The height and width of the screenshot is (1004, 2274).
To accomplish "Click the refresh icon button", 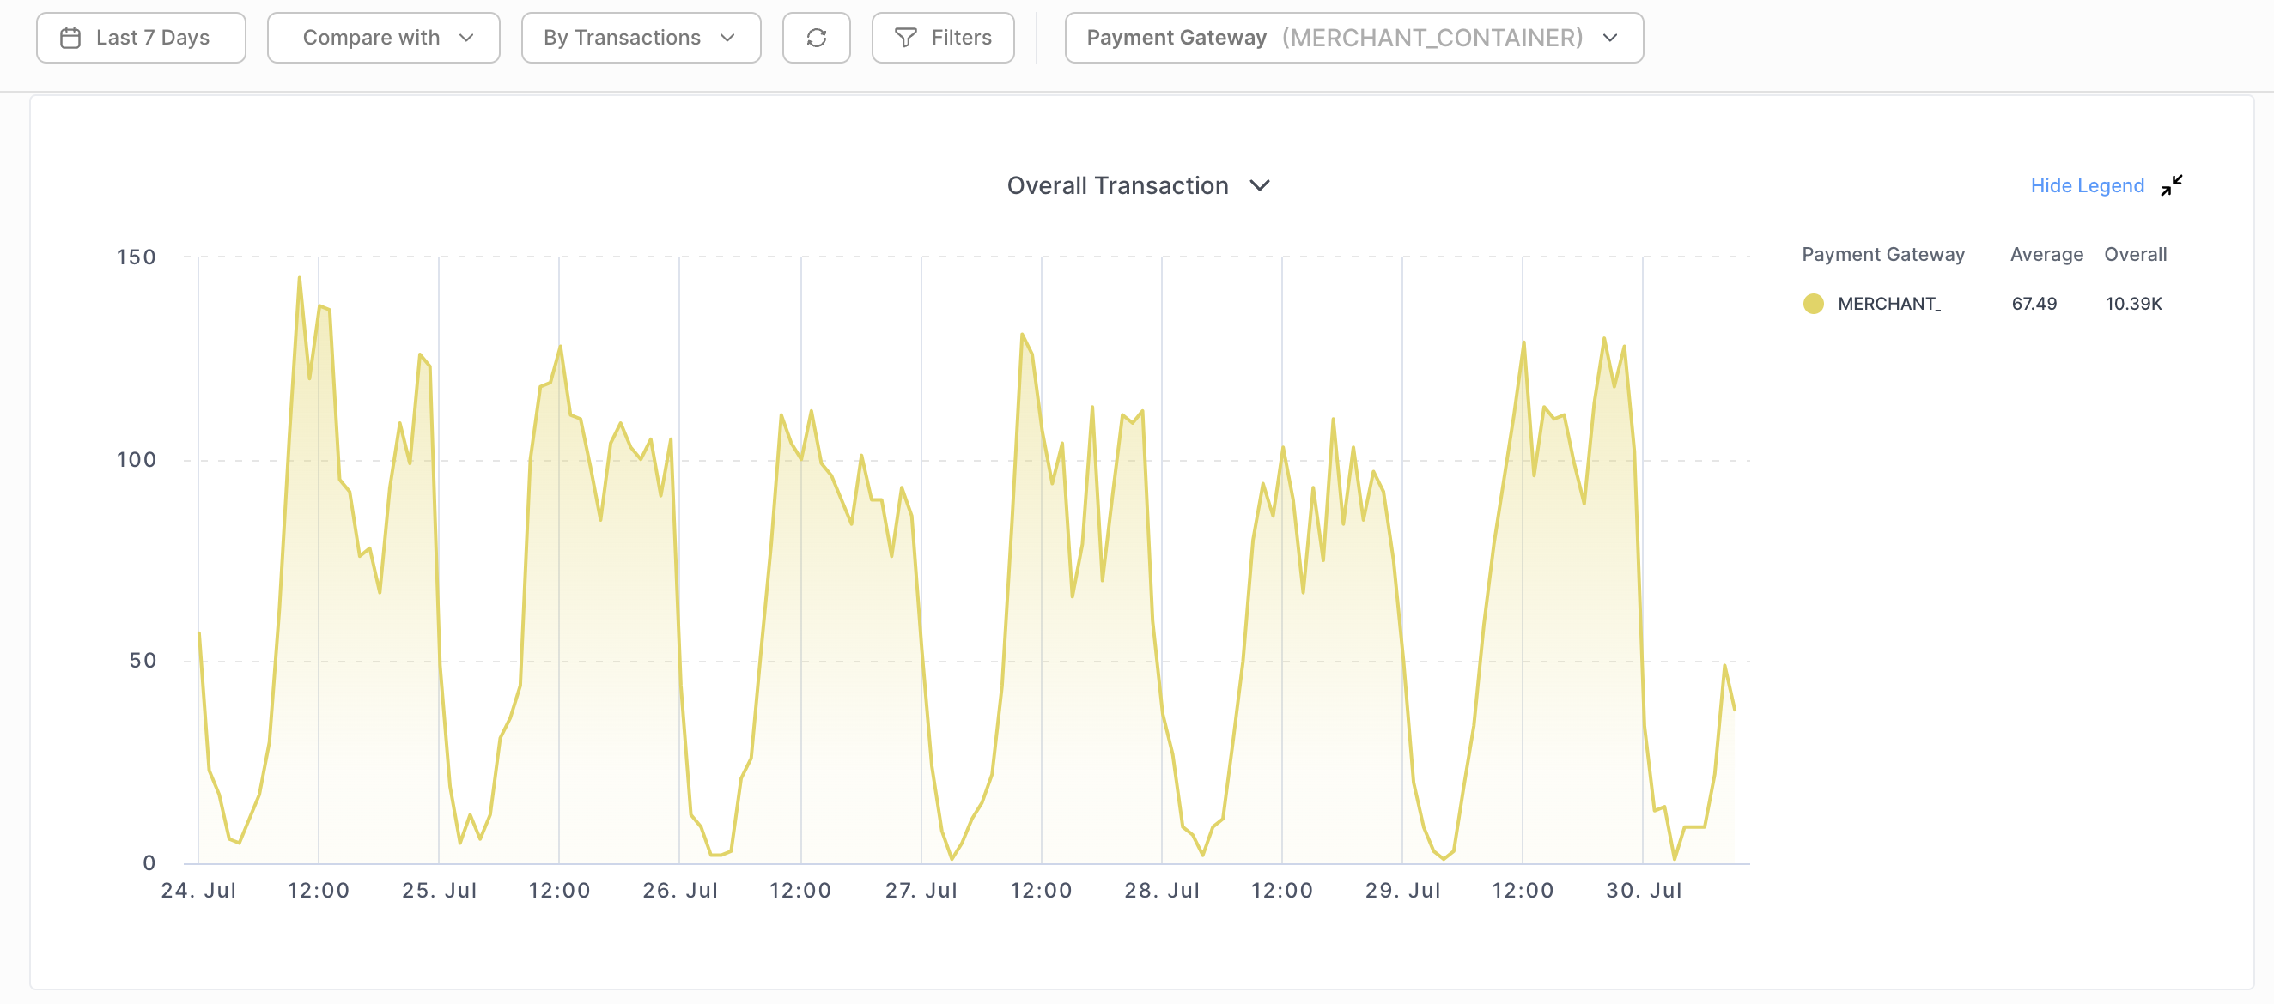I will (x=816, y=38).
